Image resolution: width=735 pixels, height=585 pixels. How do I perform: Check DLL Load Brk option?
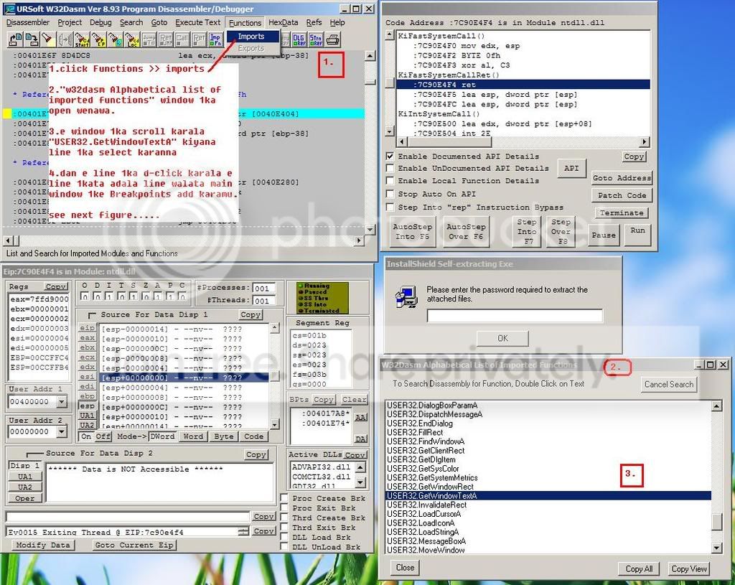click(284, 537)
